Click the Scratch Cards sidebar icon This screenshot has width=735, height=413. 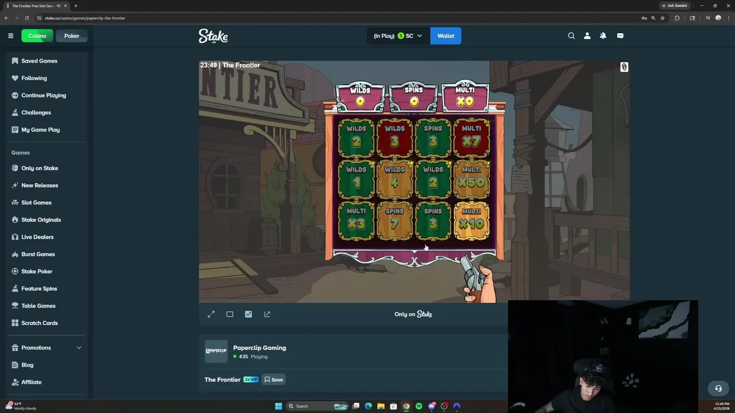(15, 323)
